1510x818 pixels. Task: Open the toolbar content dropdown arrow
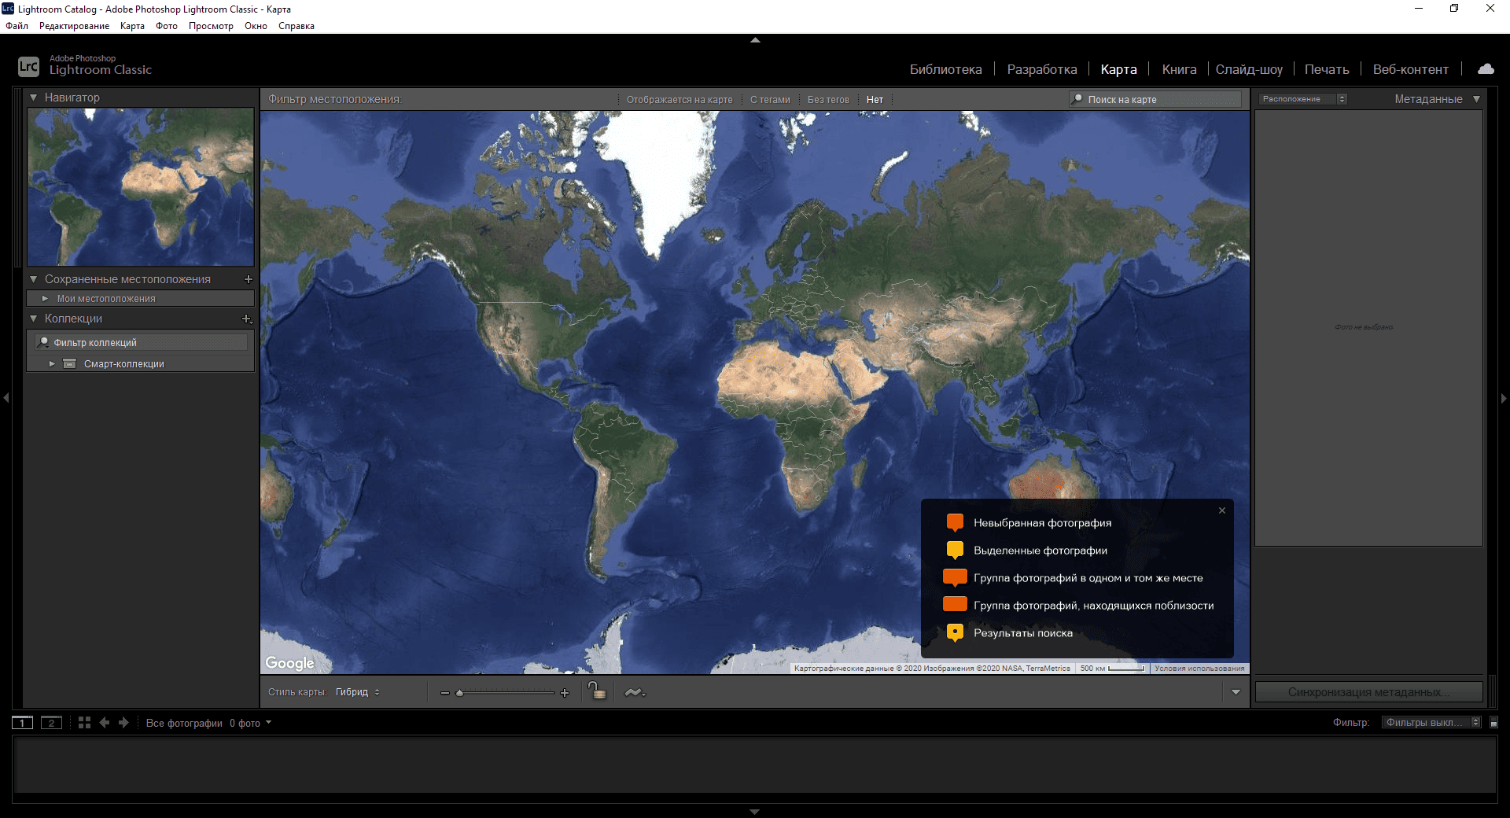1236,692
